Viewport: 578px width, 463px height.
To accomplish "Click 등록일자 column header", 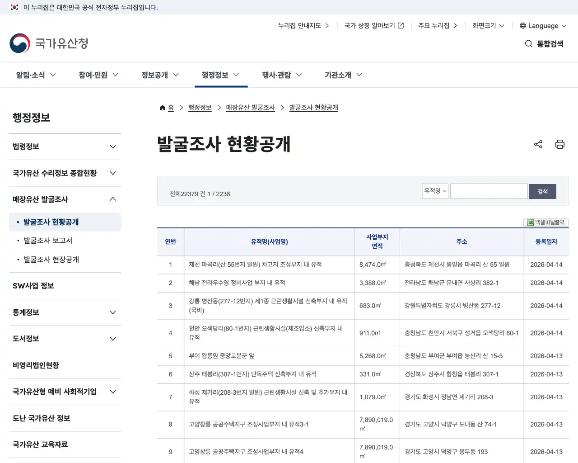I will coord(546,242).
